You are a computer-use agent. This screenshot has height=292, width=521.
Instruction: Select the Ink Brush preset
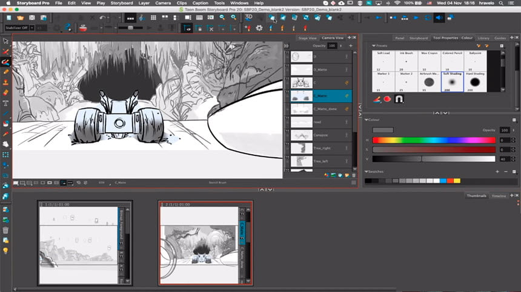(x=406, y=61)
